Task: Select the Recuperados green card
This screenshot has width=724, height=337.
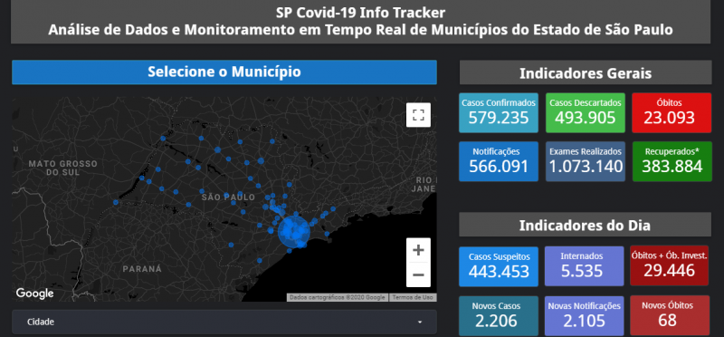Action: pyautogui.click(x=672, y=161)
